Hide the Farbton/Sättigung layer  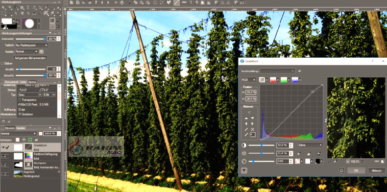pyautogui.click(x=4, y=156)
